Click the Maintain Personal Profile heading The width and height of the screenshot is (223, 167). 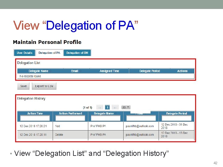point(47,42)
